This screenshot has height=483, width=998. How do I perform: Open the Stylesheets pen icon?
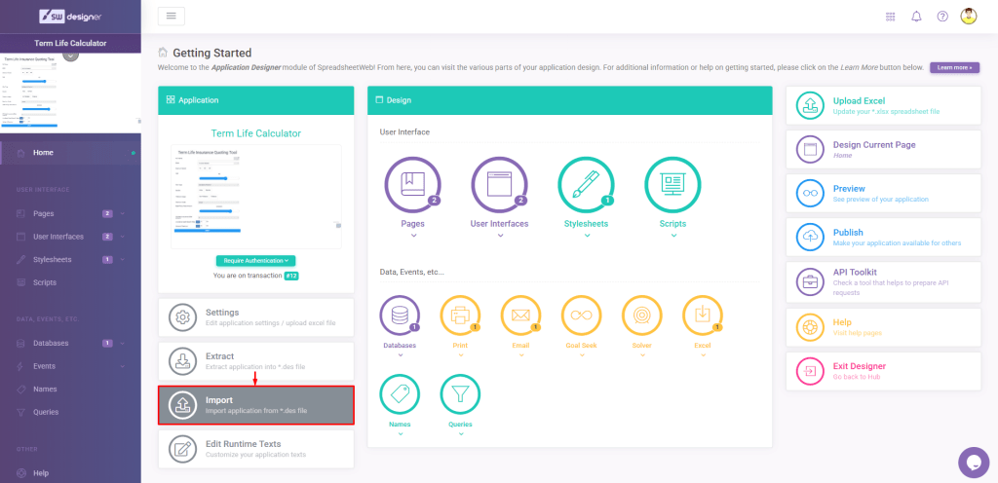pos(586,185)
